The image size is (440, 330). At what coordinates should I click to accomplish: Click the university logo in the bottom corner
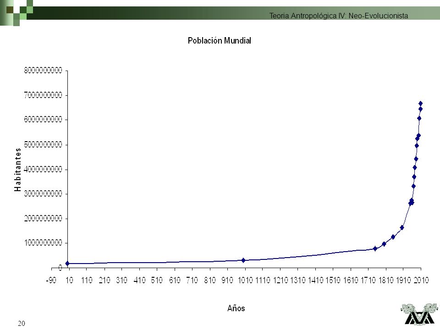tap(419, 314)
